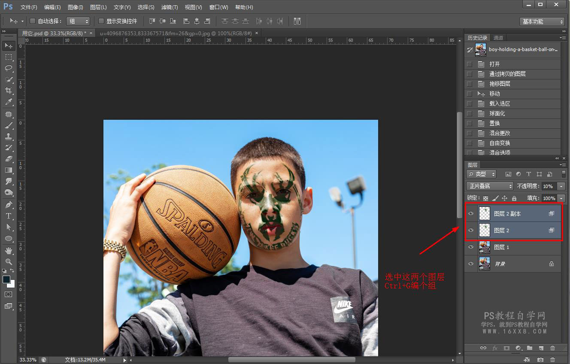Select the Ellipse shape tool
This screenshot has width=570, height=364.
pyautogui.click(x=9, y=238)
